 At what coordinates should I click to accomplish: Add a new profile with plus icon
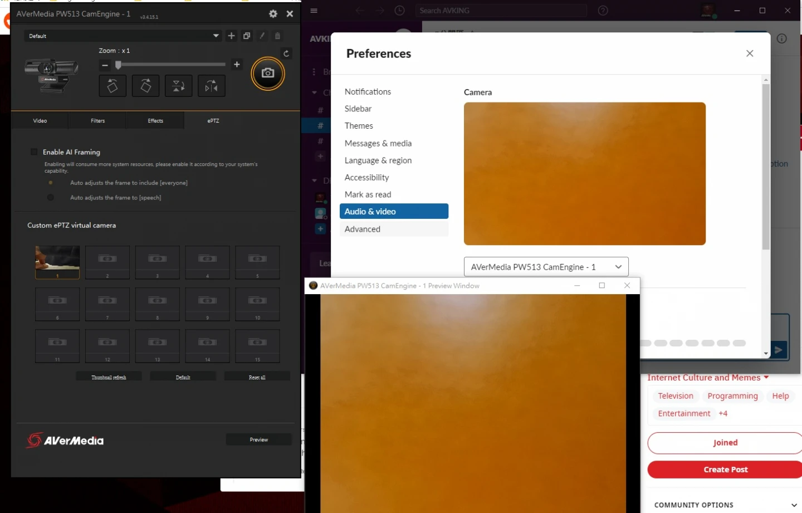(232, 36)
